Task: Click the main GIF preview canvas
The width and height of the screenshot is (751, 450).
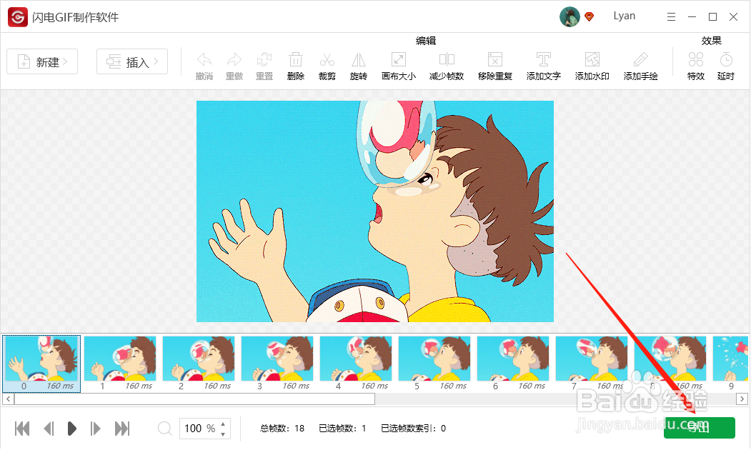Action: (375, 211)
